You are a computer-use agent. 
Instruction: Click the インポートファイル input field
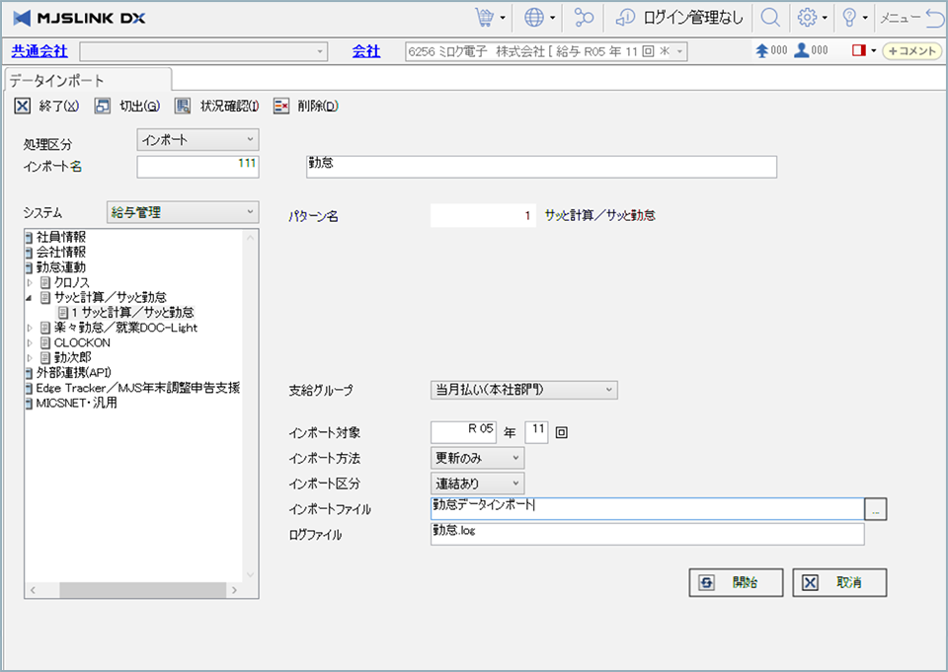coord(647,508)
